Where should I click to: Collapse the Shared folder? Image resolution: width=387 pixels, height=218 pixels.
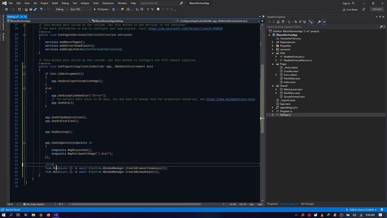[273, 86]
